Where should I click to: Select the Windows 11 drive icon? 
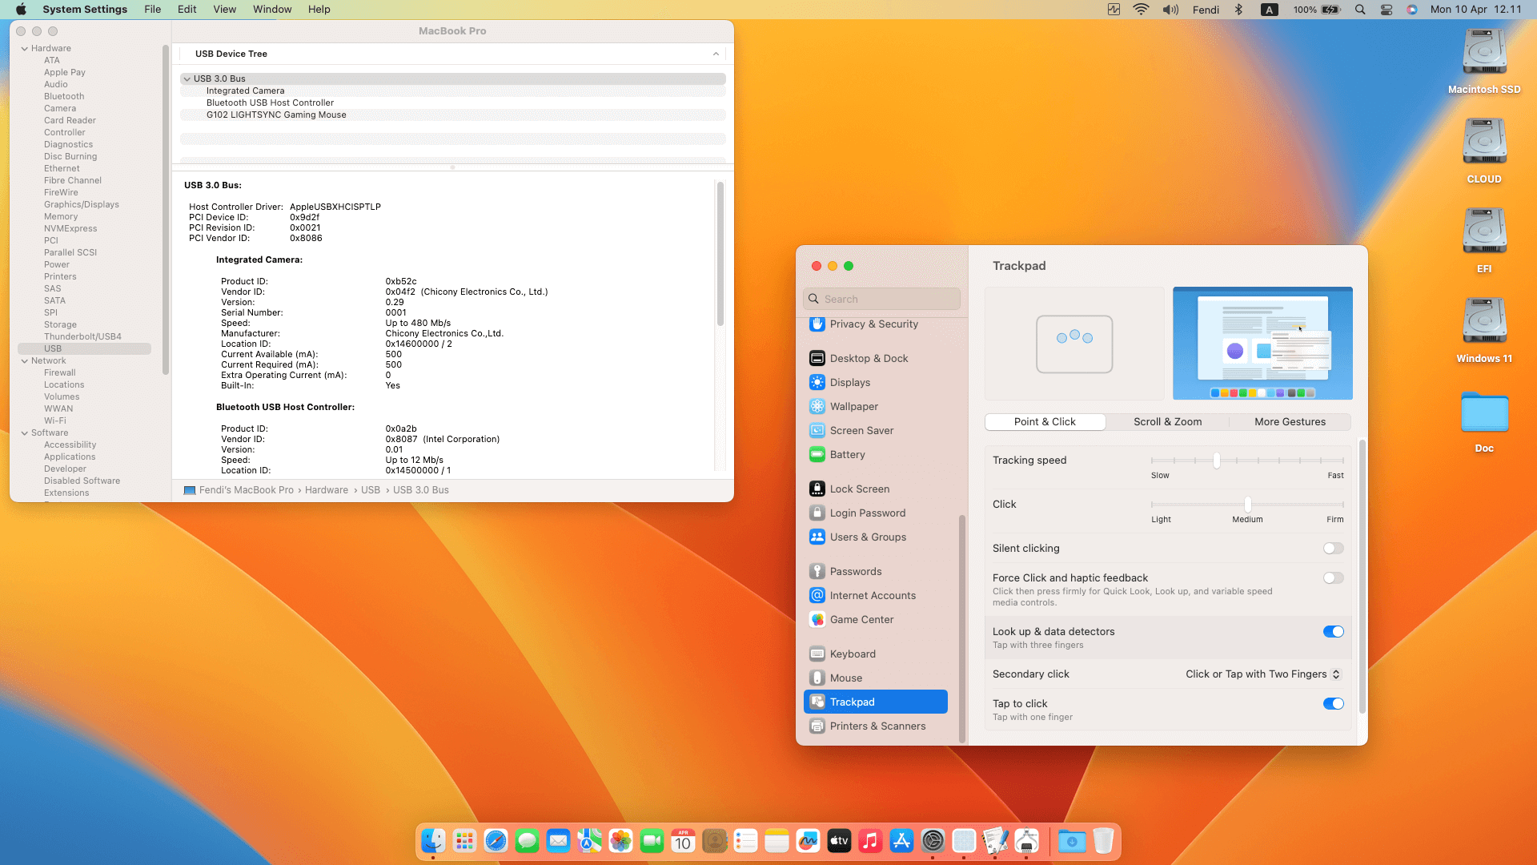coord(1484,322)
